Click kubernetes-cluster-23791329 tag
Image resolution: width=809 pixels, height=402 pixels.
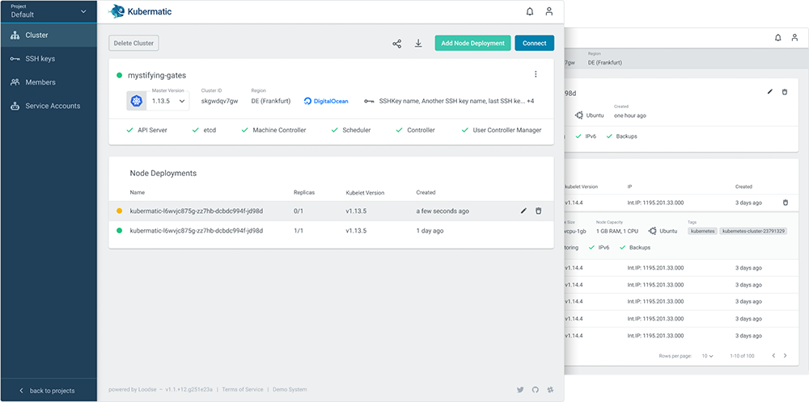(753, 231)
